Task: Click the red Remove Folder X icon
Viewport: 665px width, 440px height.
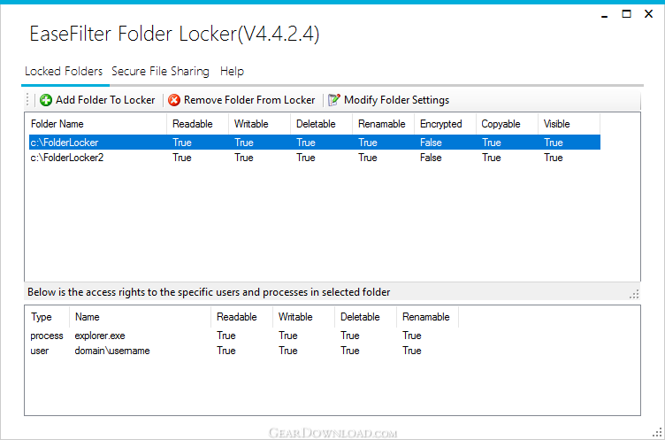Action: (x=174, y=100)
